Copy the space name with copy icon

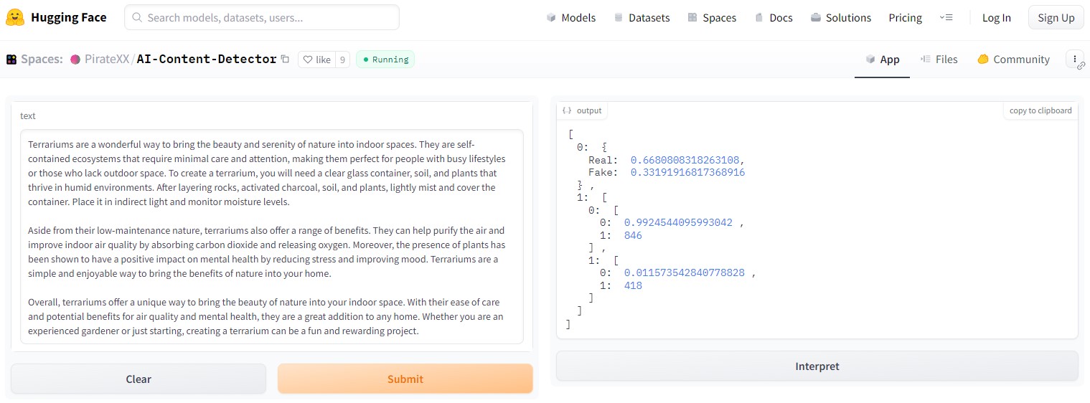click(x=285, y=60)
